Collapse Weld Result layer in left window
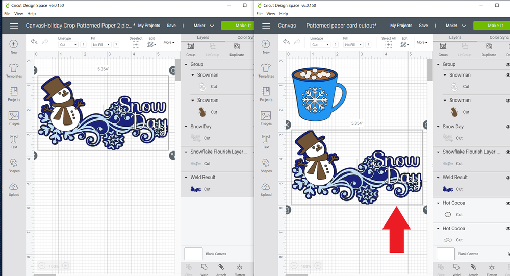 (186, 178)
